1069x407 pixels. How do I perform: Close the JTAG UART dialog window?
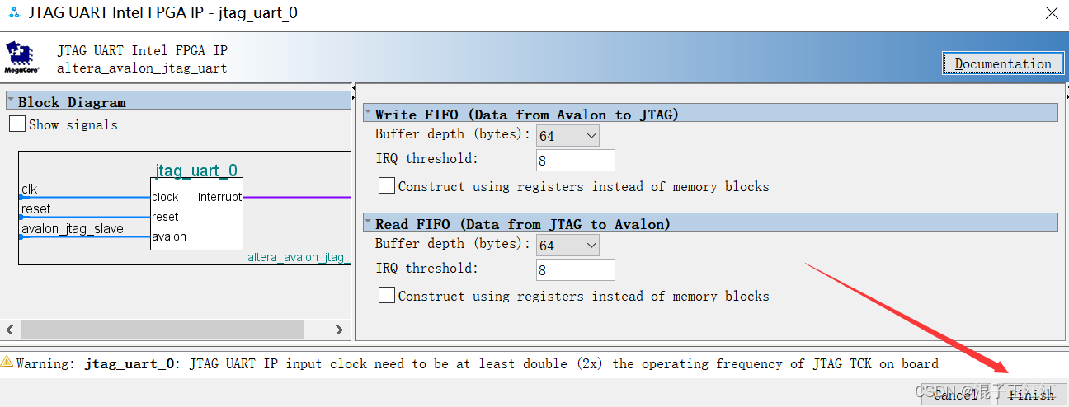(1052, 13)
